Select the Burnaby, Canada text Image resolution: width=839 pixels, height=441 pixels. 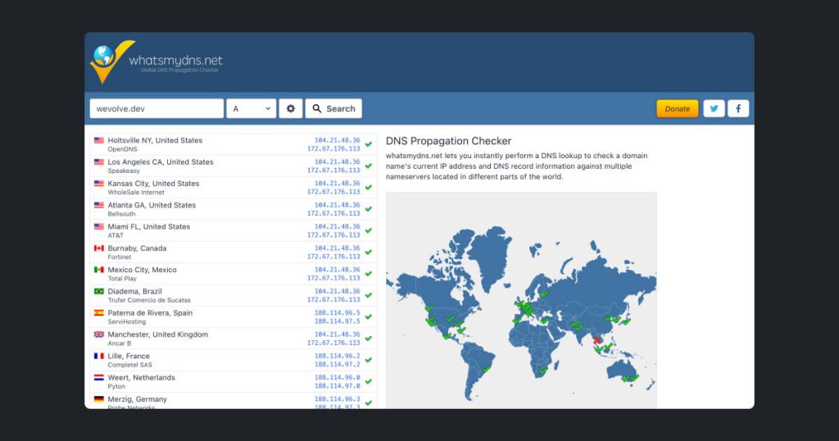point(137,248)
